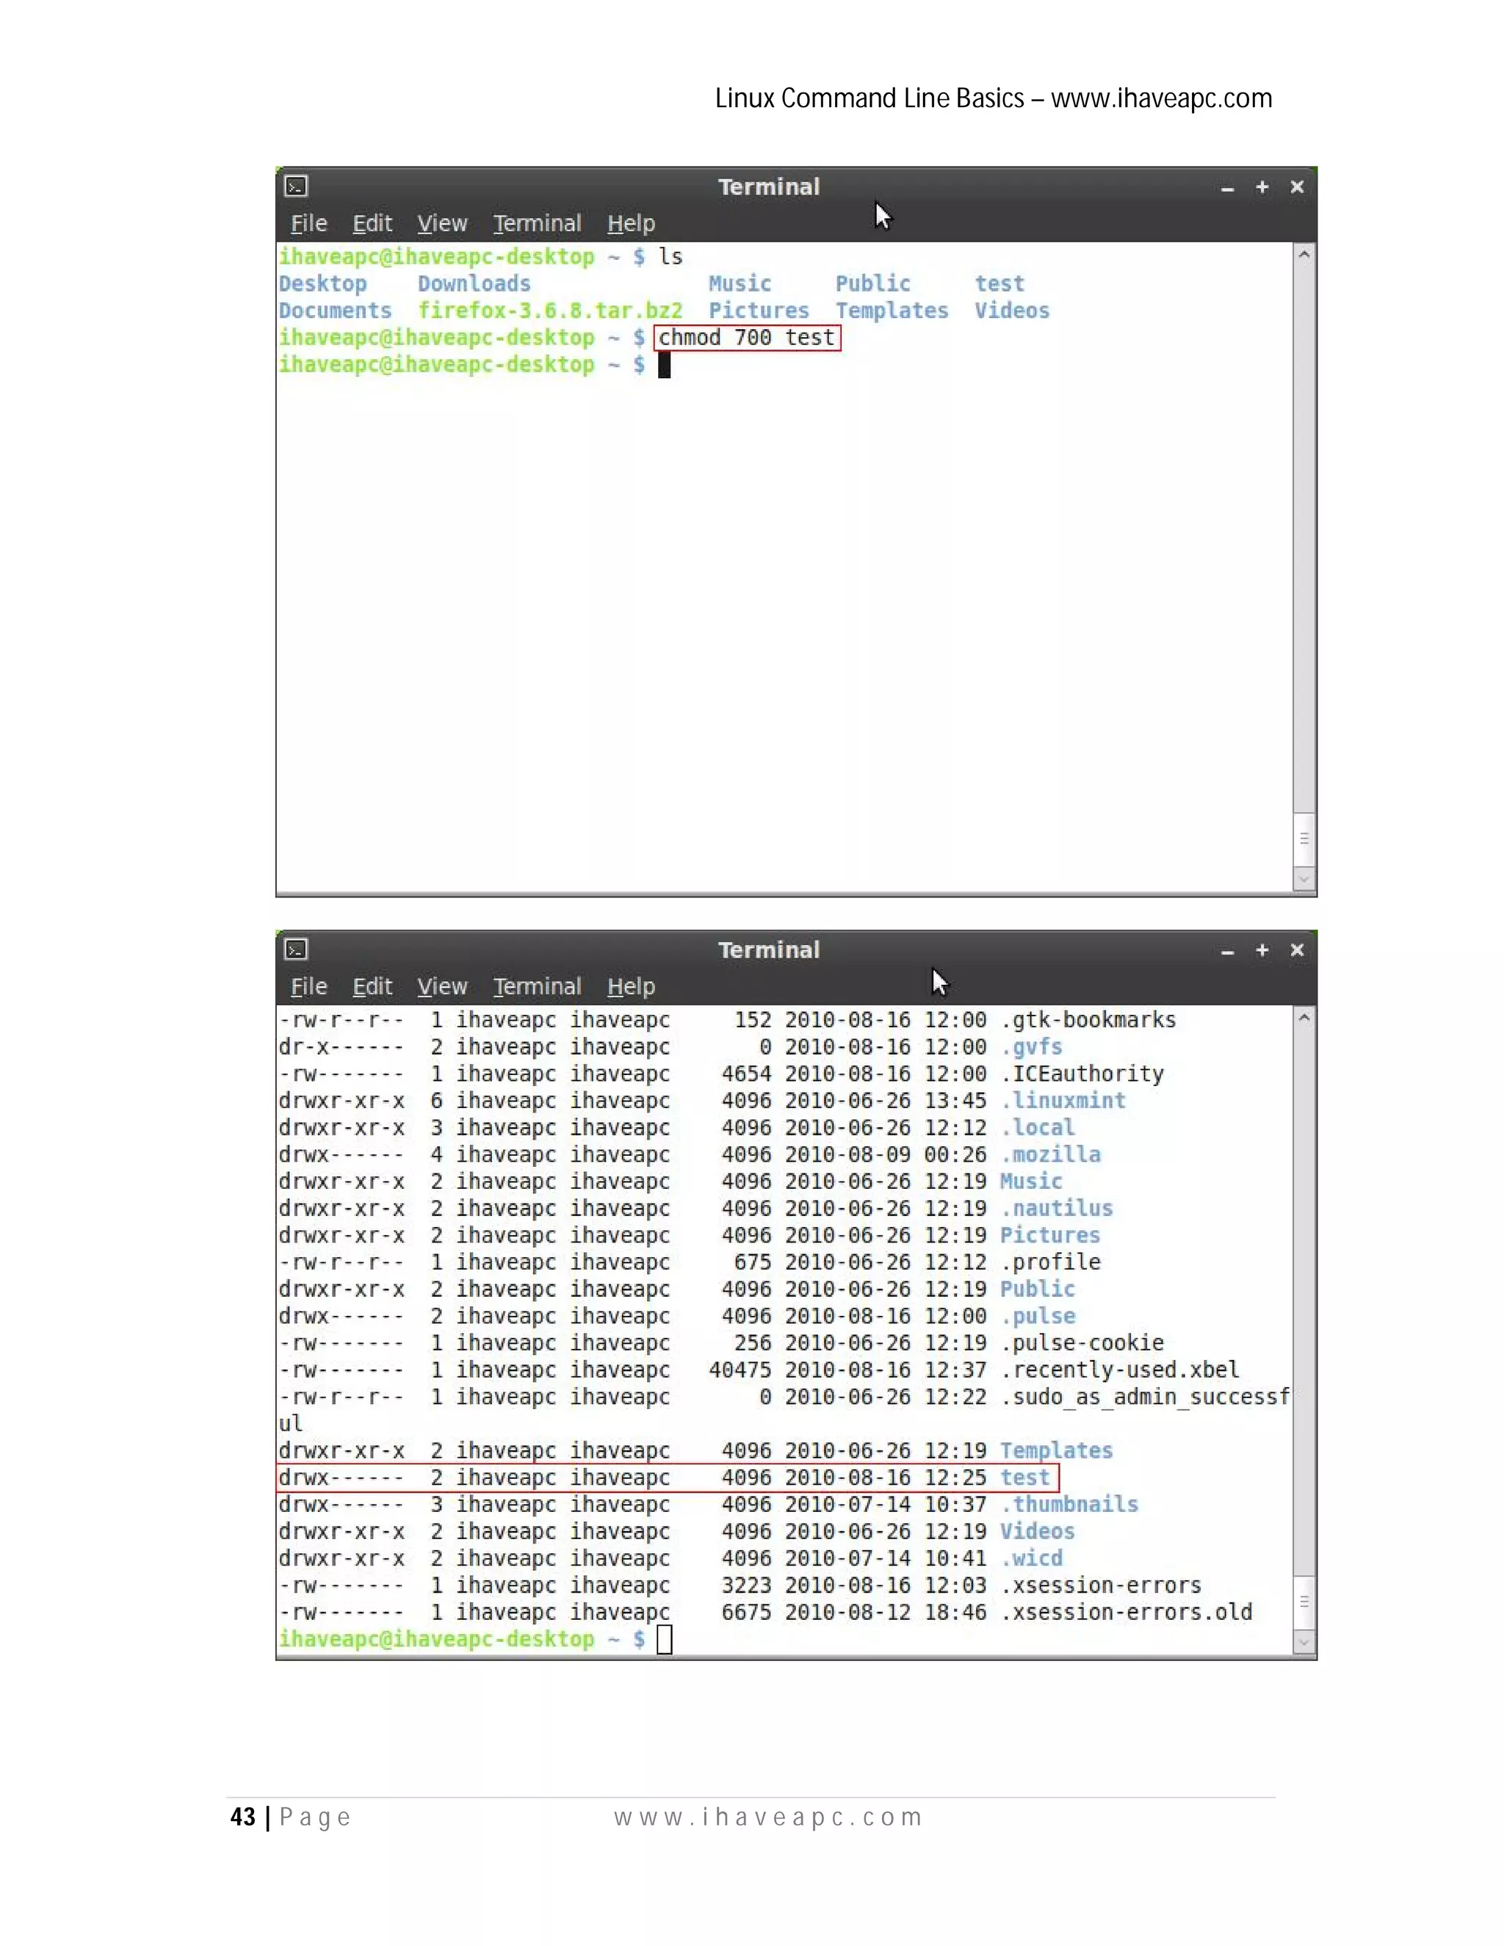Viewport: 1504px width, 1946px height.
Task: Click scrollbar thumb in bottom terminal
Action: (1304, 1602)
